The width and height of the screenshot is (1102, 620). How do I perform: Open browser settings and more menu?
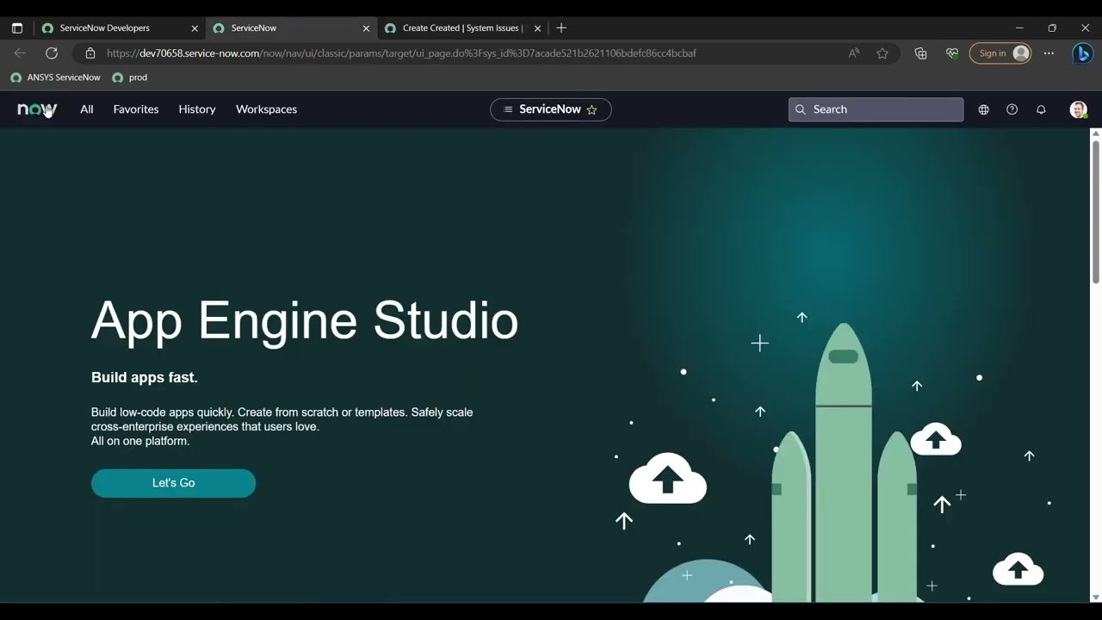click(x=1049, y=53)
